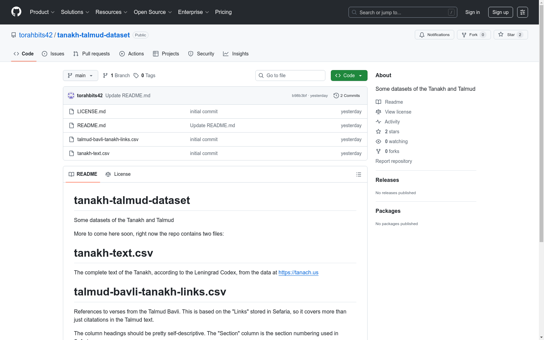The height and width of the screenshot is (340, 544).
Task: Open the Update README.md message in README.md row
Action: (213, 125)
